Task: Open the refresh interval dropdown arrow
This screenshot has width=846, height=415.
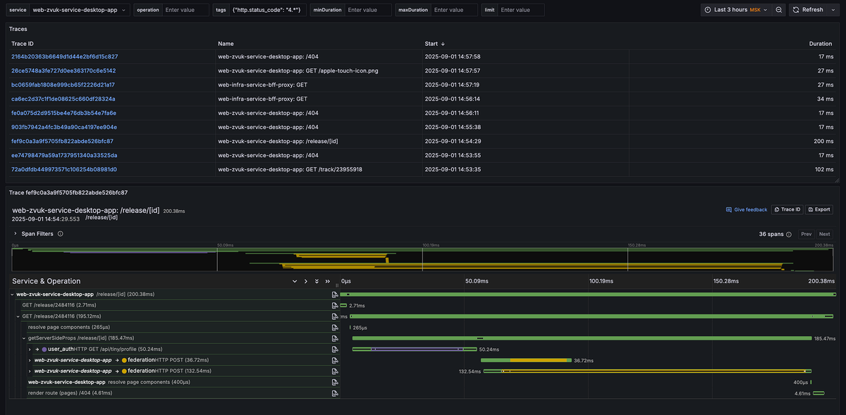Action: tap(835, 10)
